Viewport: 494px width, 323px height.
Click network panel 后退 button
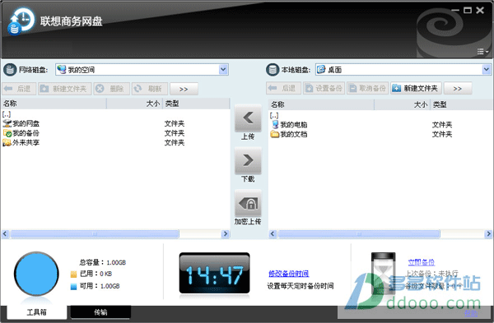coord(19,89)
